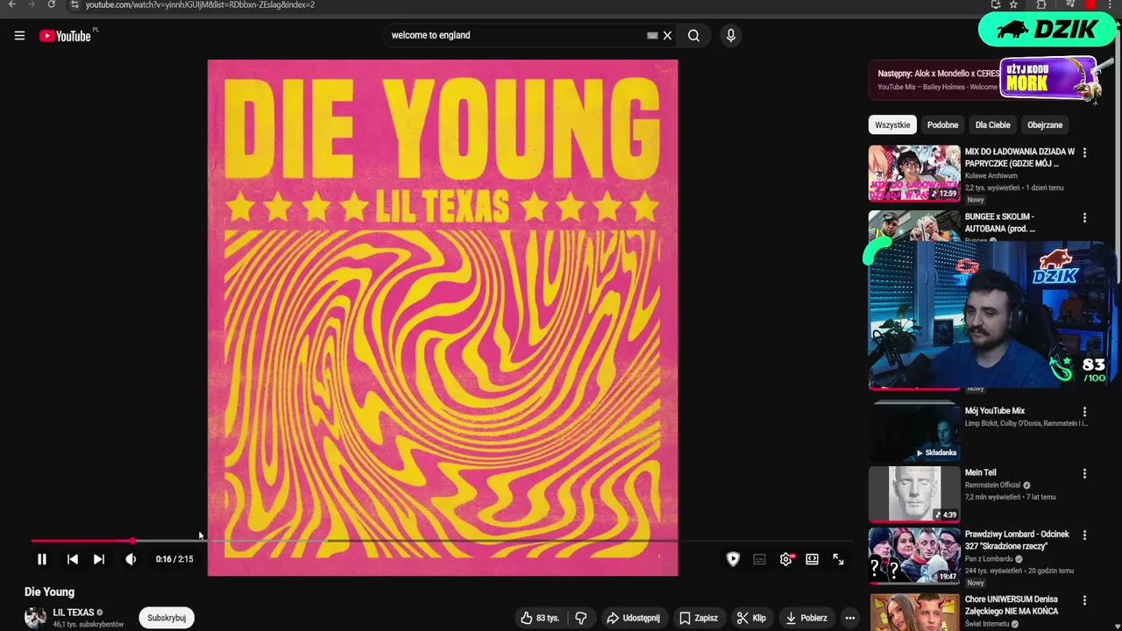Open the YouTube hamburger guide menu
This screenshot has width=1122, height=631.
[19, 36]
